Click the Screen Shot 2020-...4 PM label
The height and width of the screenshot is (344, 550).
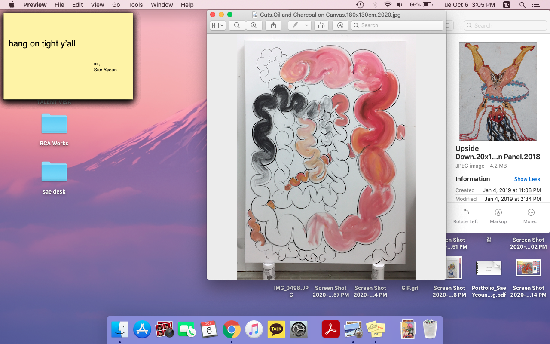[370, 292]
